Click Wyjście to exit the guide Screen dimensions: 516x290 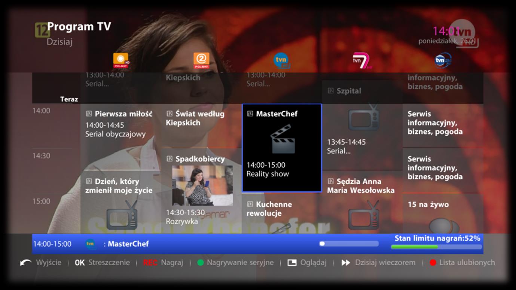(x=49, y=263)
